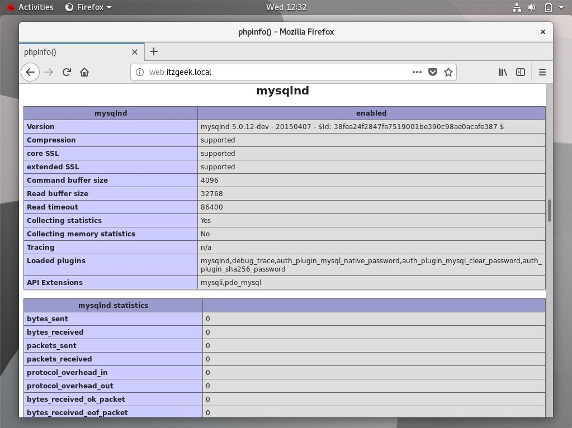Mute system volume via speaker icon
This screenshot has height=428, width=572.
(x=531, y=7)
